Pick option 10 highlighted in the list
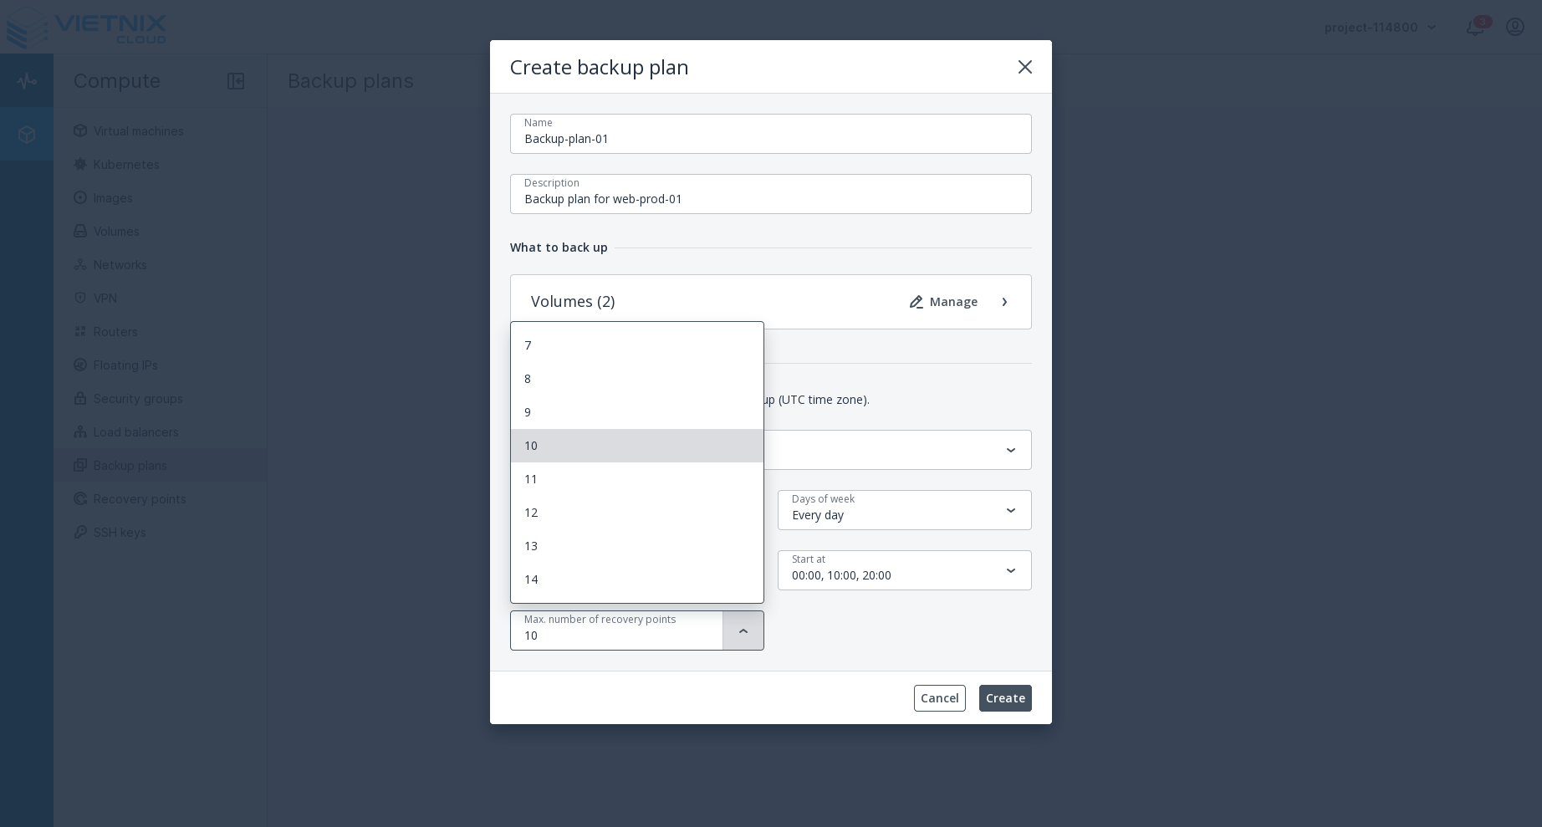1542x827 pixels. [636, 446]
